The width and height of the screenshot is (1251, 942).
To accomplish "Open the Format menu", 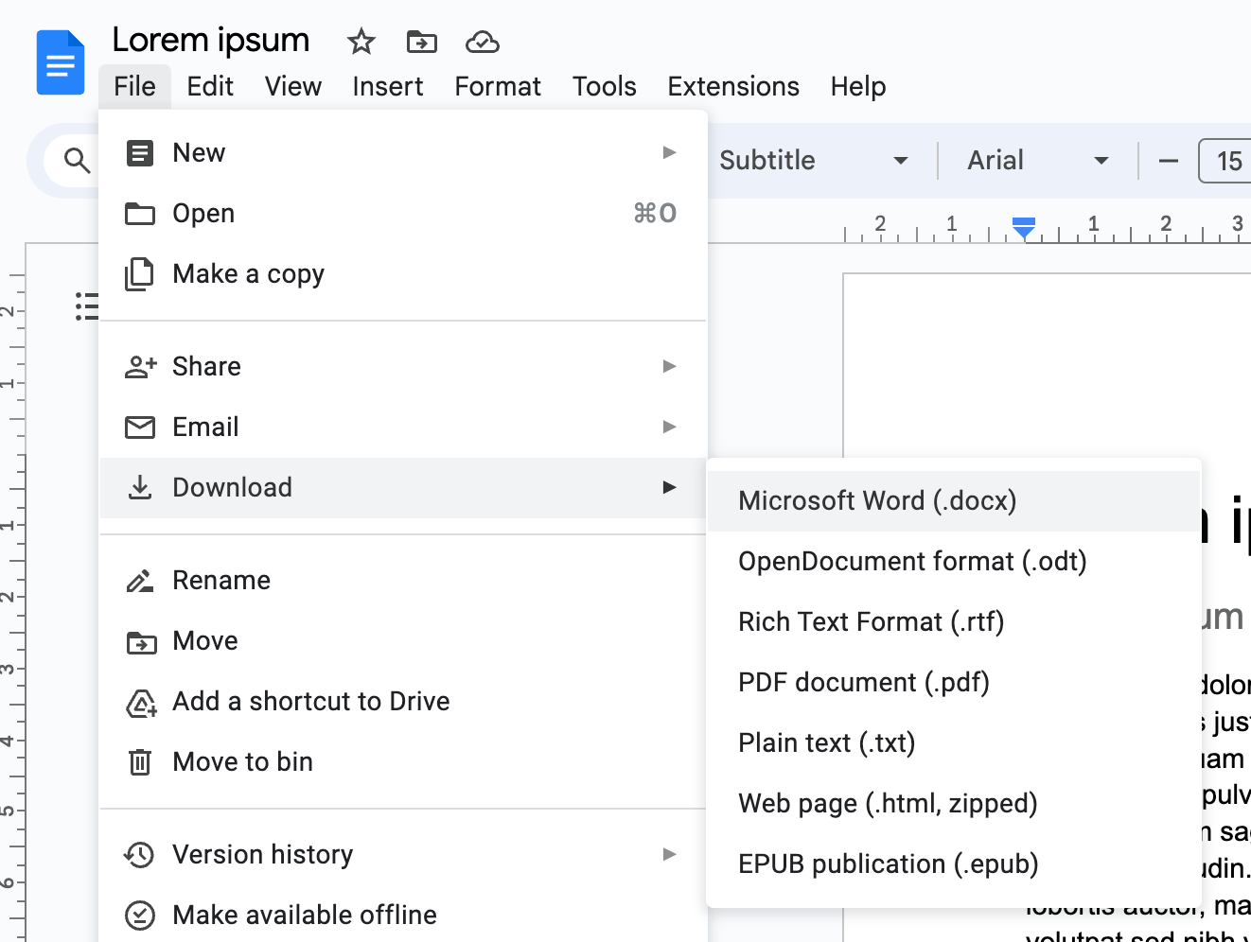I will tap(498, 86).
